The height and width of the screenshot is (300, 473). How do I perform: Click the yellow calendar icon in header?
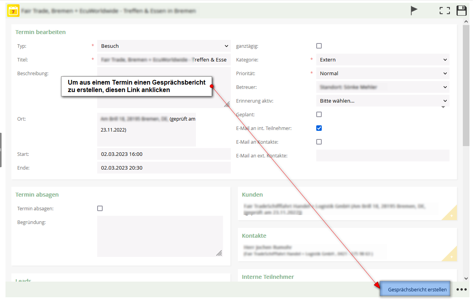13,11
